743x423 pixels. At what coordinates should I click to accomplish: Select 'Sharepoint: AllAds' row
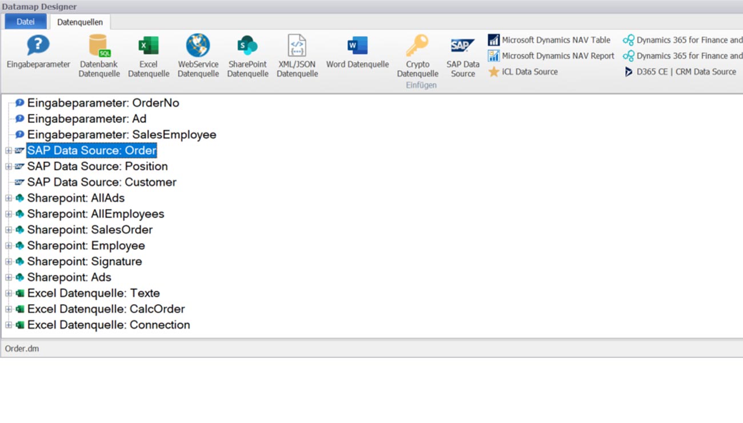pos(76,198)
